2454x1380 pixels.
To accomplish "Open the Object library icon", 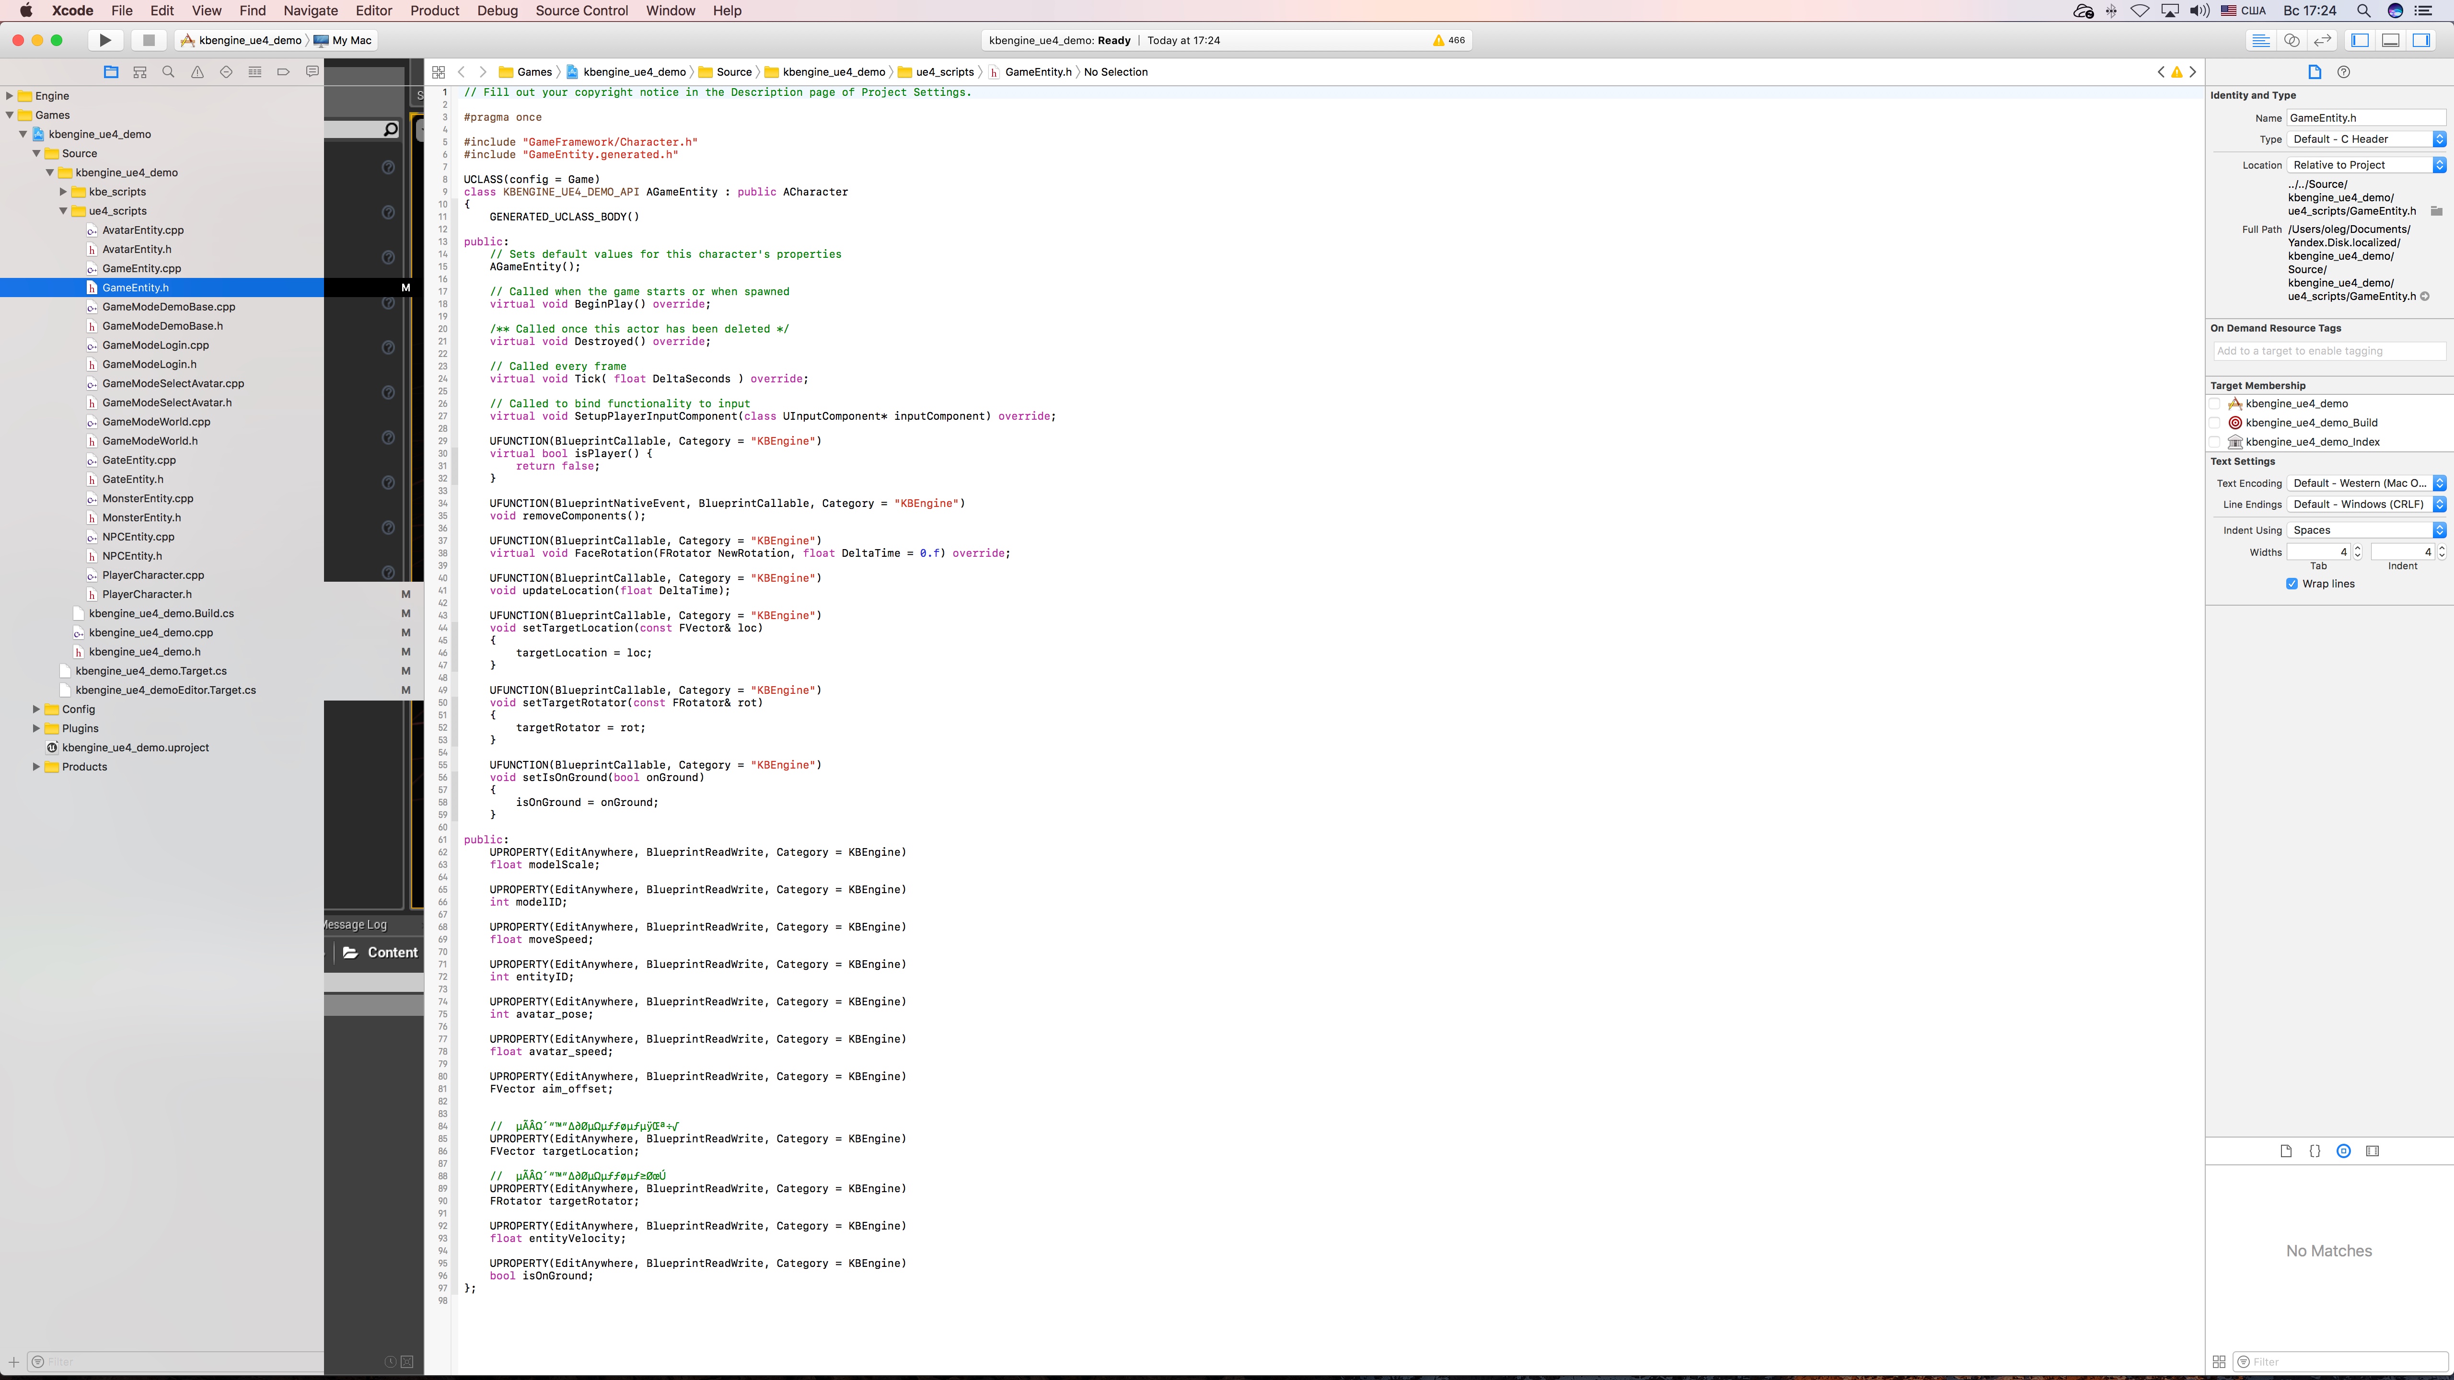I will click(x=2344, y=1151).
